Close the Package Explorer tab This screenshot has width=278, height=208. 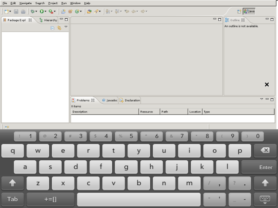[x=30, y=20]
